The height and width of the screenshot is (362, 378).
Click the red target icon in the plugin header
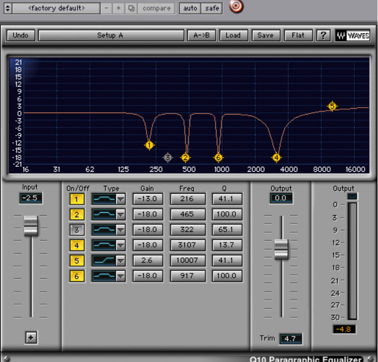coord(236,7)
